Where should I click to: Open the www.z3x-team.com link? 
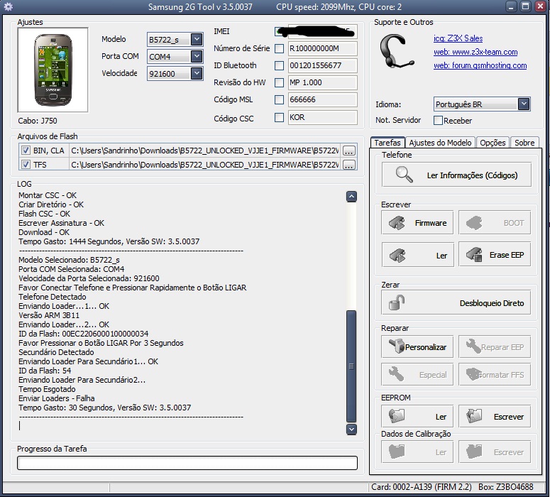click(x=475, y=52)
